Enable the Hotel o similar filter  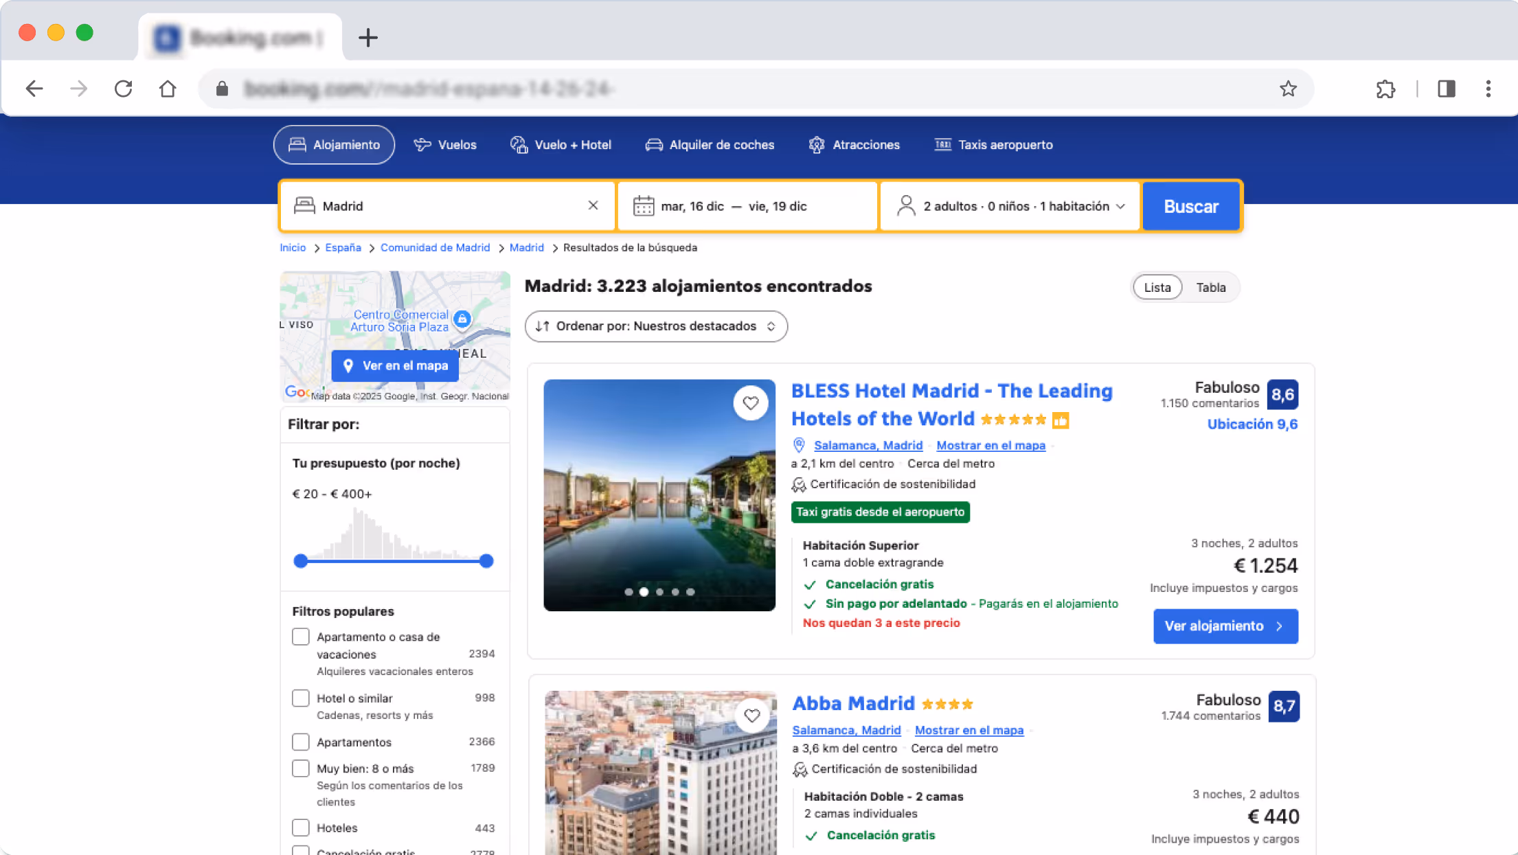click(x=301, y=698)
